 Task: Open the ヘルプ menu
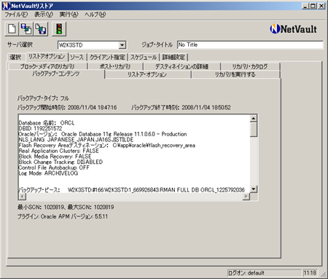coord(95,15)
